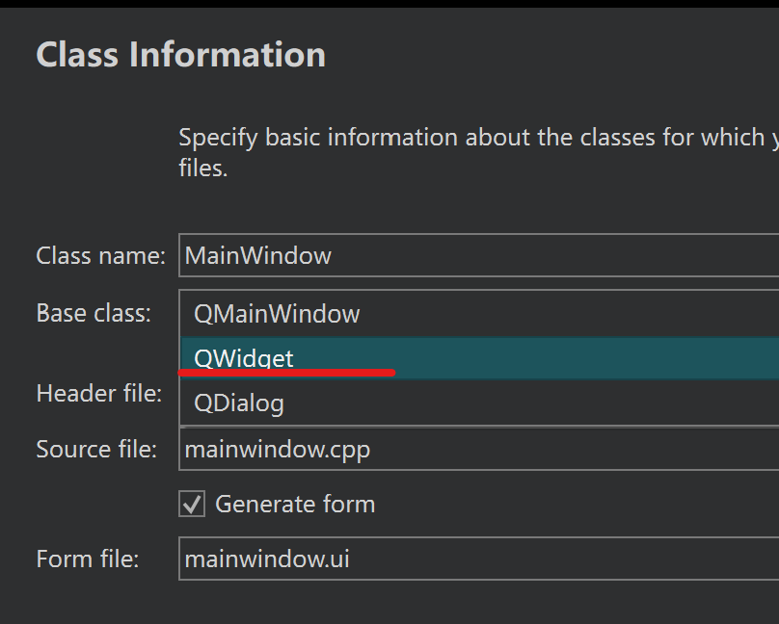The image size is (779, 624).
Task: Click the word 'files.' in the description
Action: click(203, 169)
